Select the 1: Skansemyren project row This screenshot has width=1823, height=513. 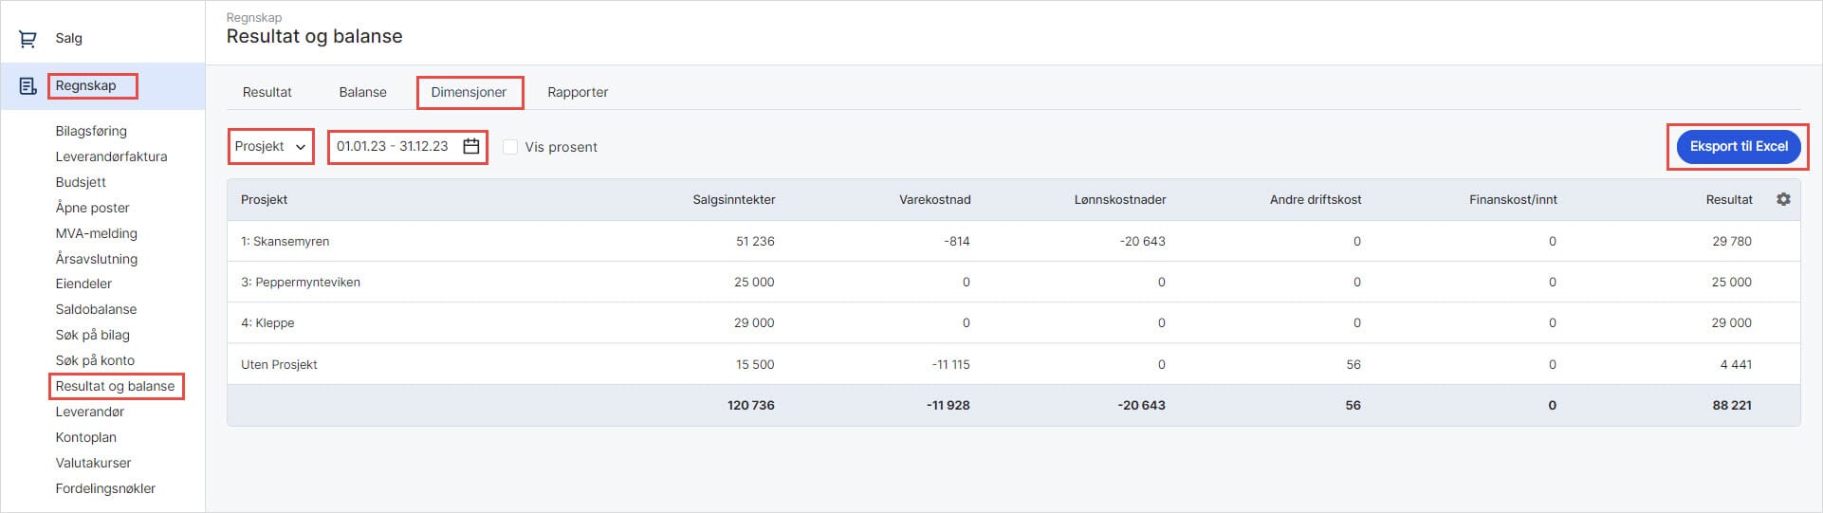[285, 241]
